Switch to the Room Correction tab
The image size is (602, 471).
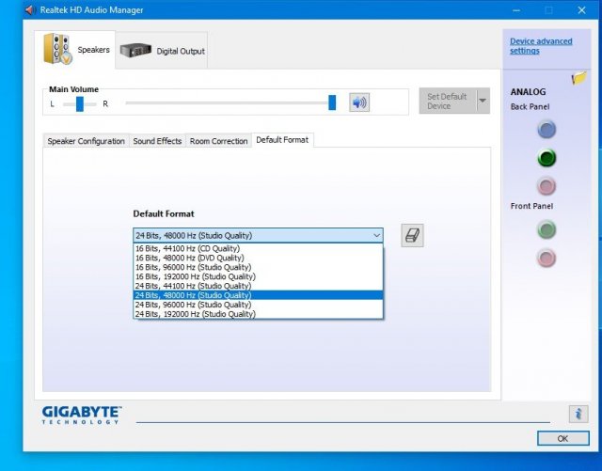click(x=218, y=141)
